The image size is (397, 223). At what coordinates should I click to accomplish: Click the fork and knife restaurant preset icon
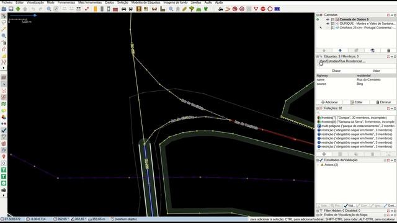[146, 9]
